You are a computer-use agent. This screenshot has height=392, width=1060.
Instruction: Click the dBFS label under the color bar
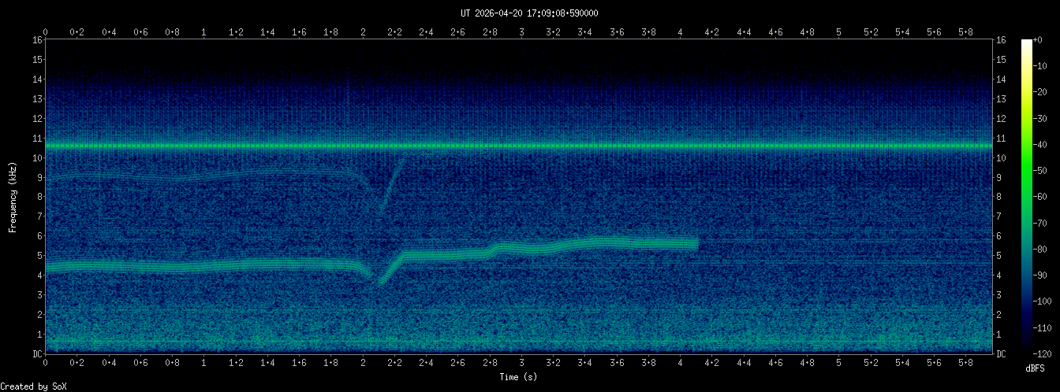1036,368
